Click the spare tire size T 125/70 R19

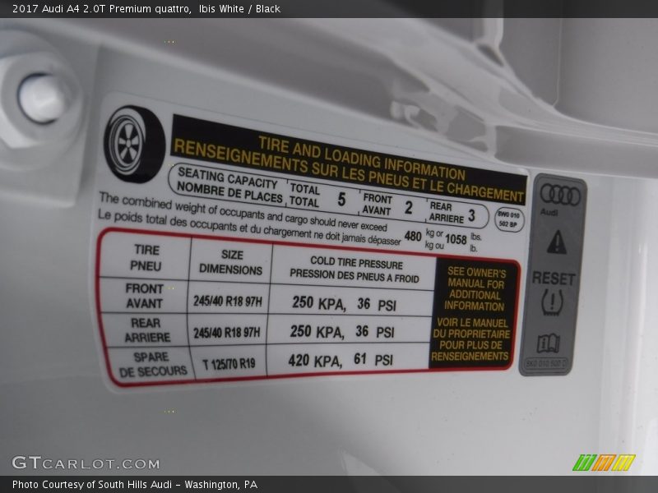click(229, 363)
